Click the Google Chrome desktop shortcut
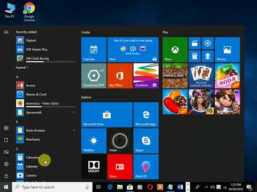The height and width of the screenshot is (192, 257). [x=29, y=12]
